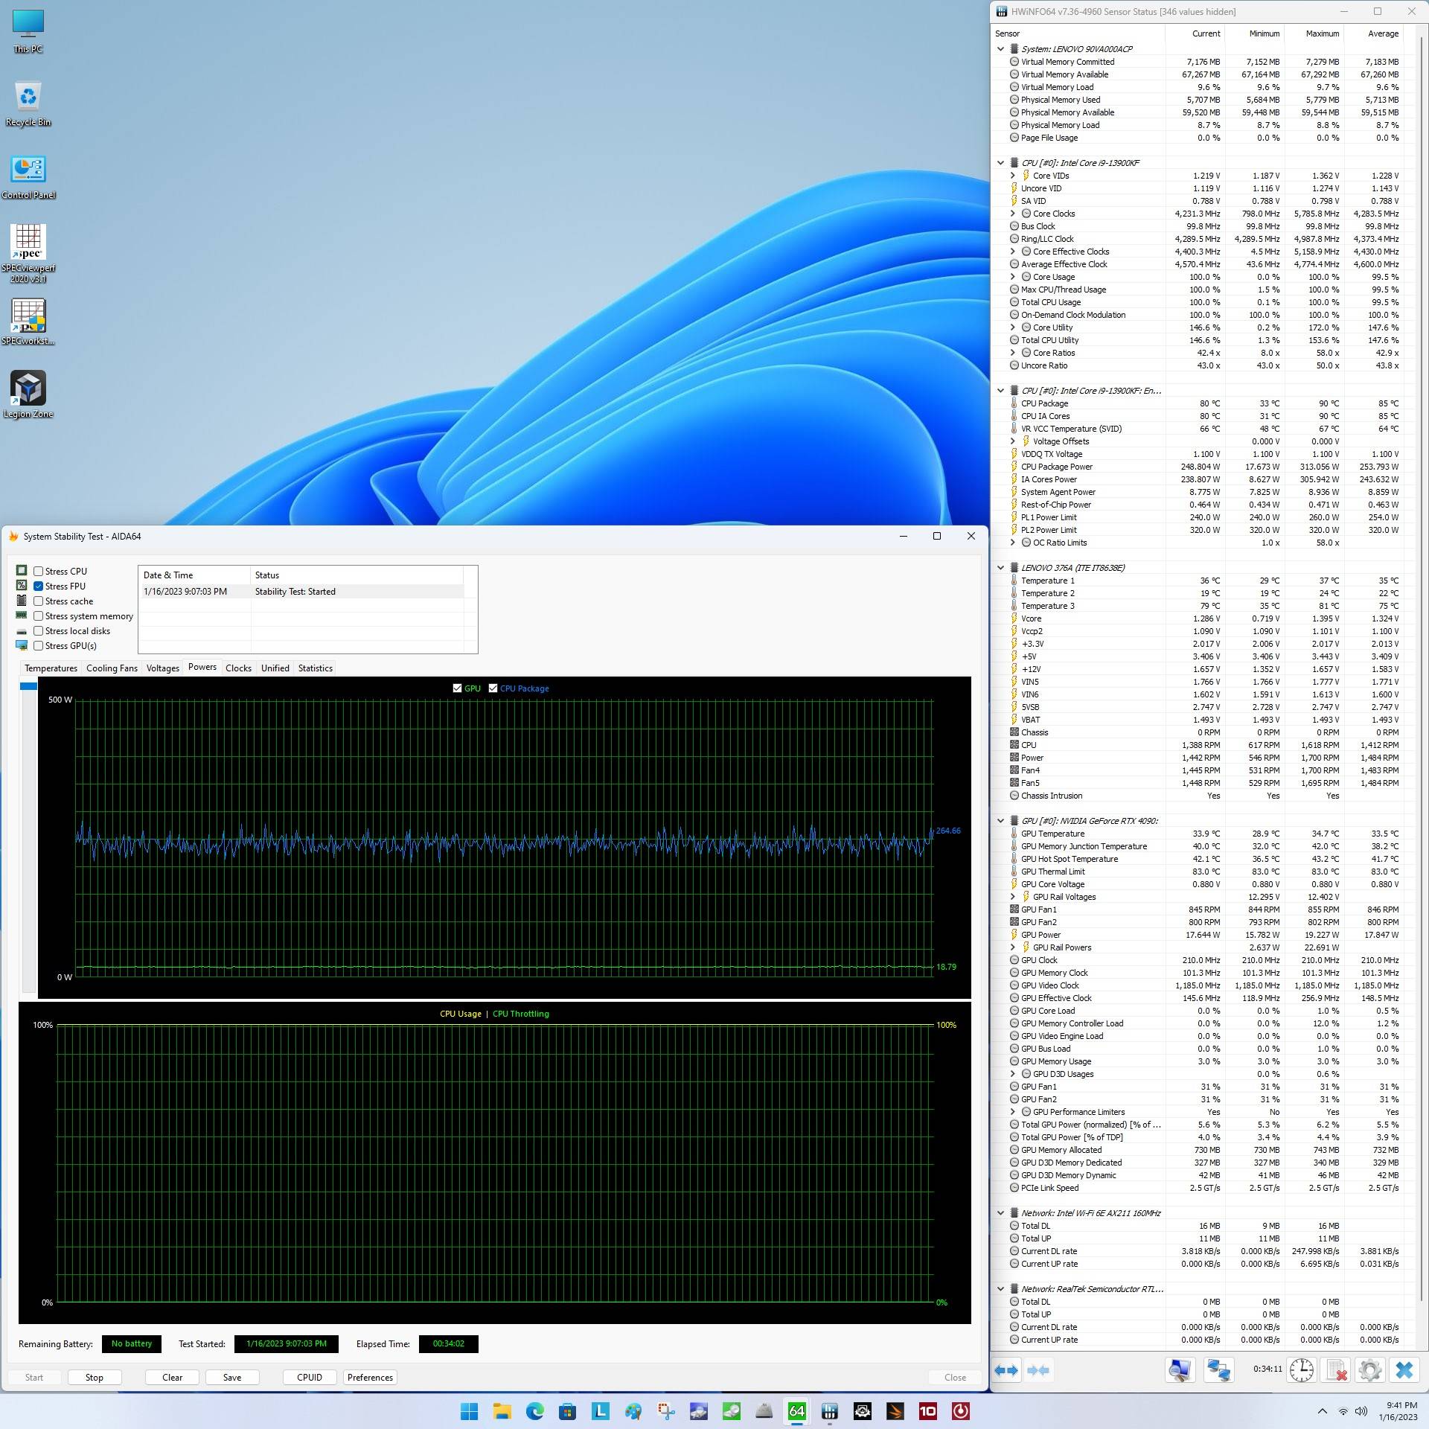Click AIDA64 icon in taskbar
1429x1429 pixels.
tap(796, 1411)
